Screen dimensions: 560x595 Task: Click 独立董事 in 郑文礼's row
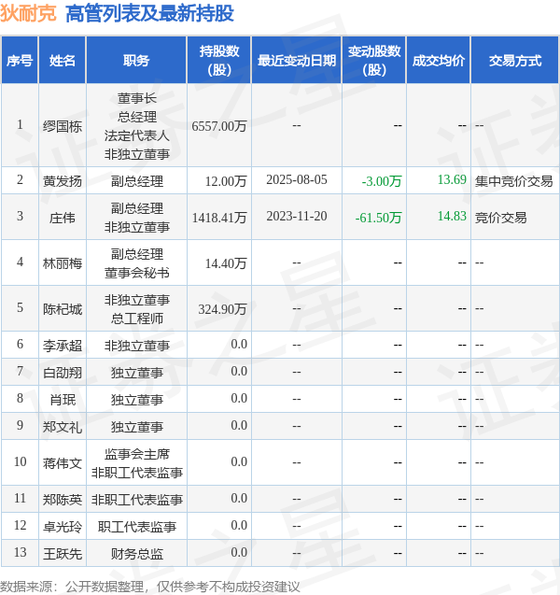point(136,427)
